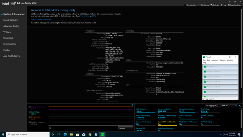Uncheck Package Temperature graph checkbox
The height and width of the screenshot is (137, 243).
30,107
